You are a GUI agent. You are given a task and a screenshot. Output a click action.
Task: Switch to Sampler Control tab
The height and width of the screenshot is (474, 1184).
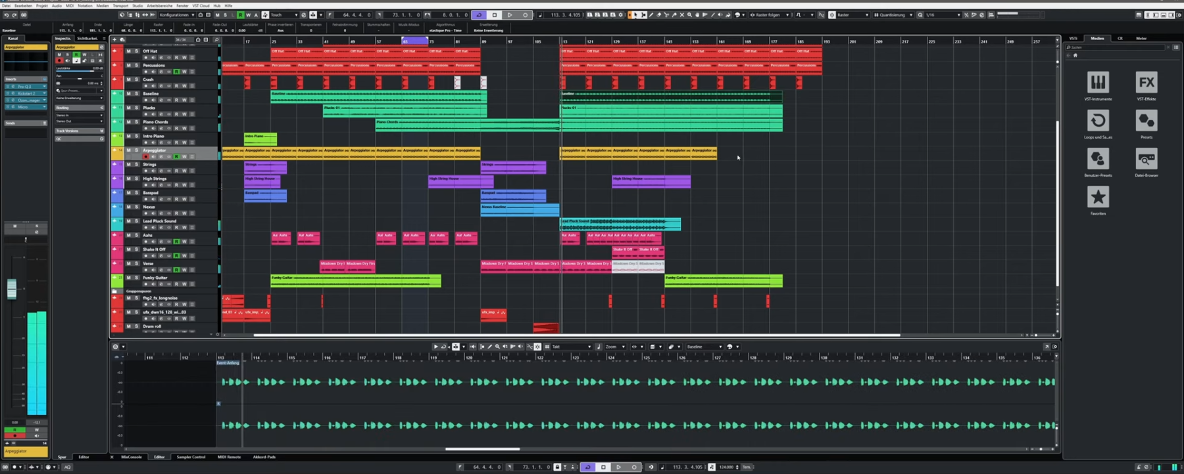191,457
